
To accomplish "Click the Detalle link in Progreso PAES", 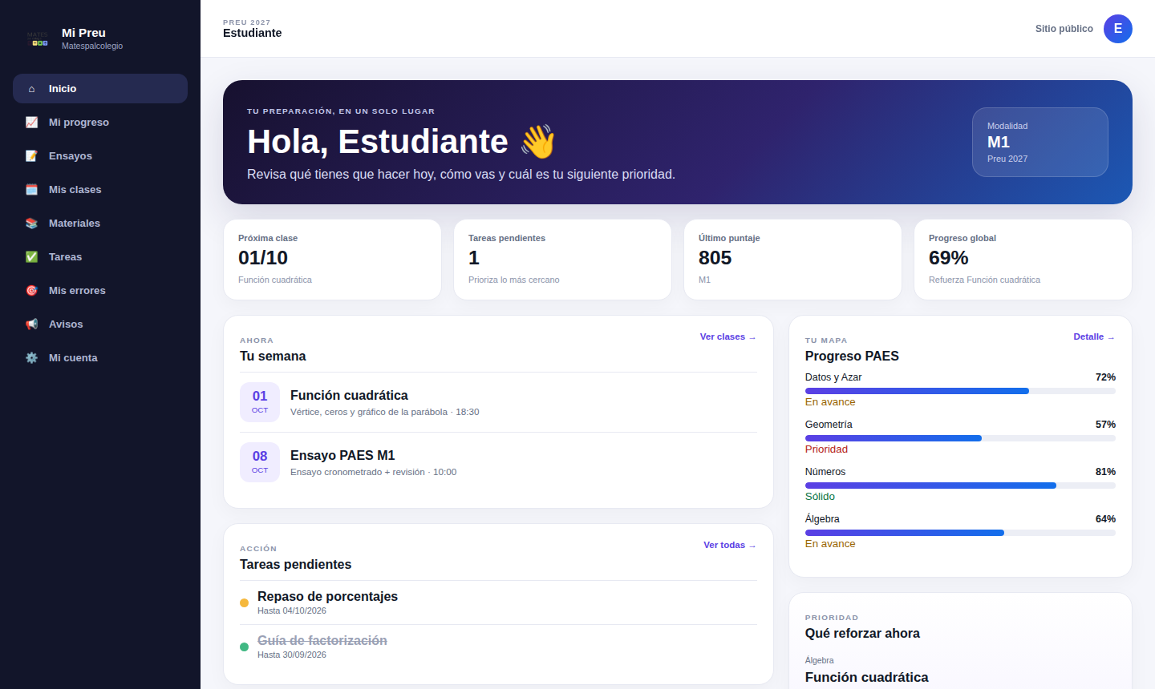I will (1094, 336).
